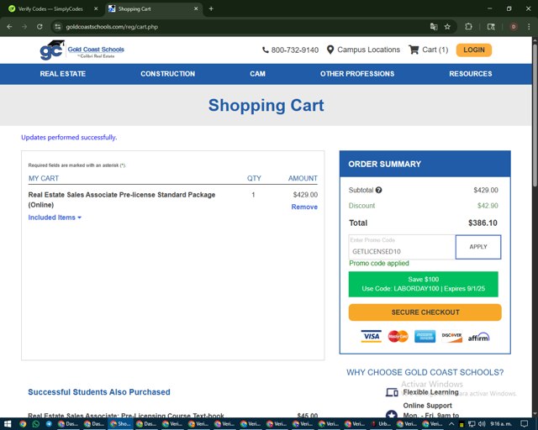The image size is (538, 430).
Task: Click the 'Updates performed successfully' message
Action: point(69,138)
